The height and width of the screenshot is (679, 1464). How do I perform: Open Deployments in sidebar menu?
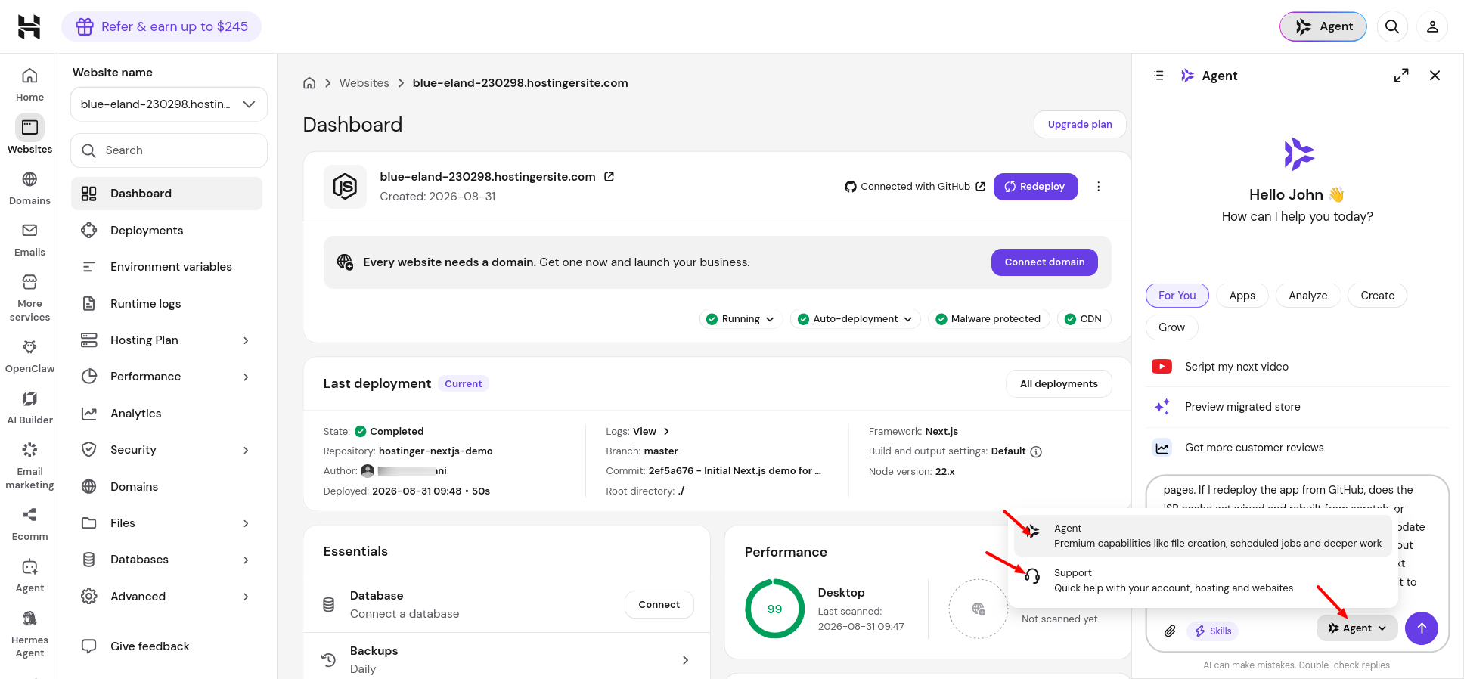pos(166,231)
